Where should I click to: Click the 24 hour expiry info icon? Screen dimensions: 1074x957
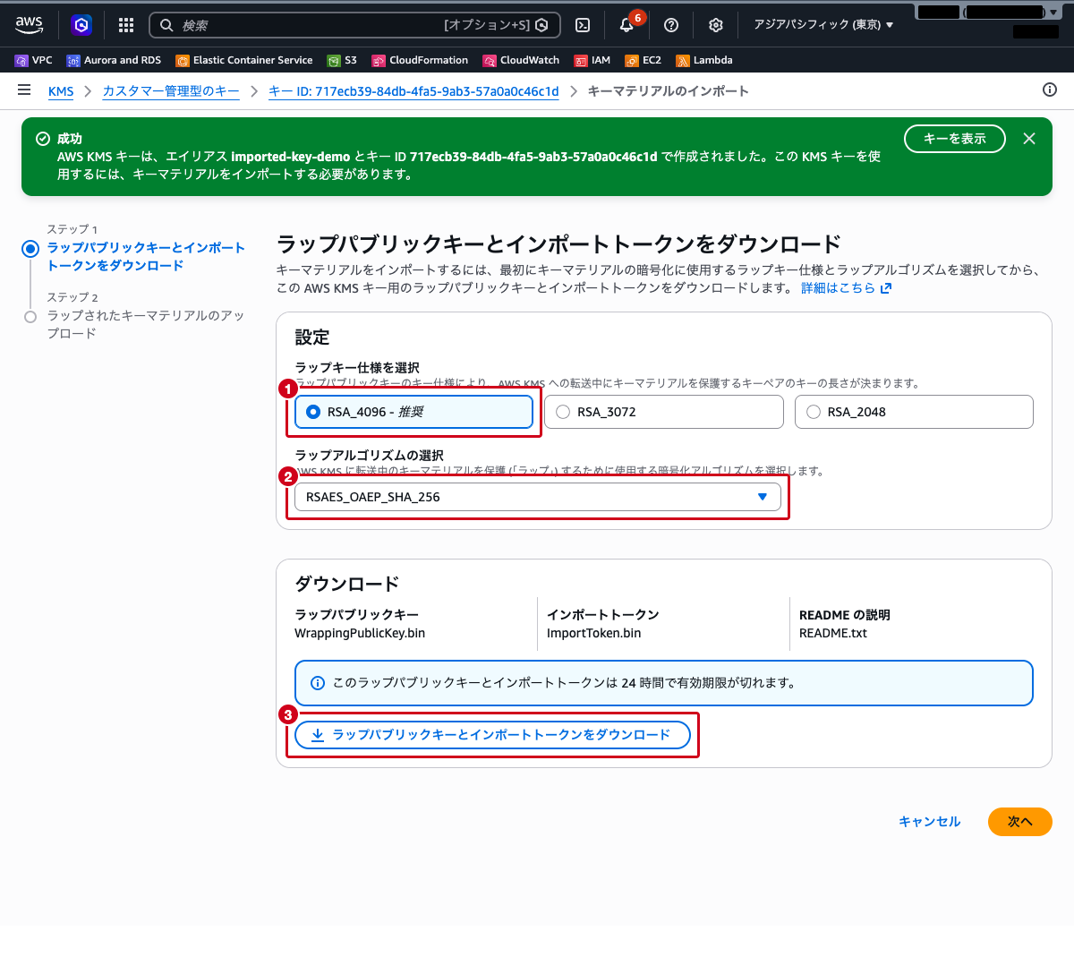(x=317, y=683)
